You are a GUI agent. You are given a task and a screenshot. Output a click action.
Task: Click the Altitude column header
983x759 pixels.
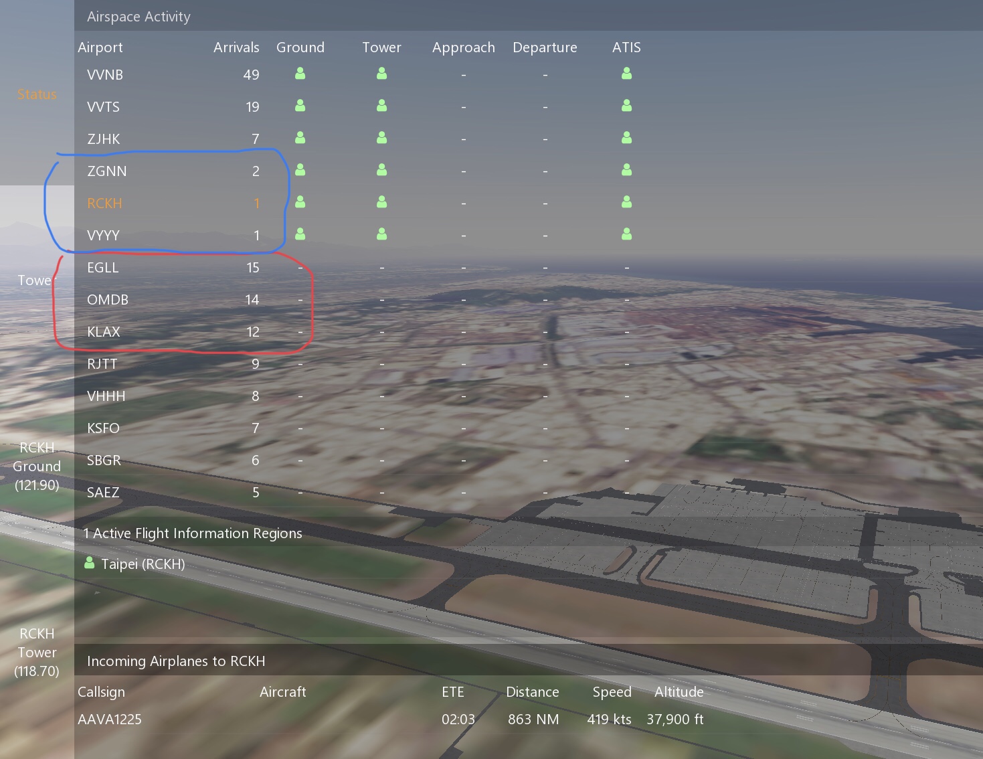[x=679, y=692]
